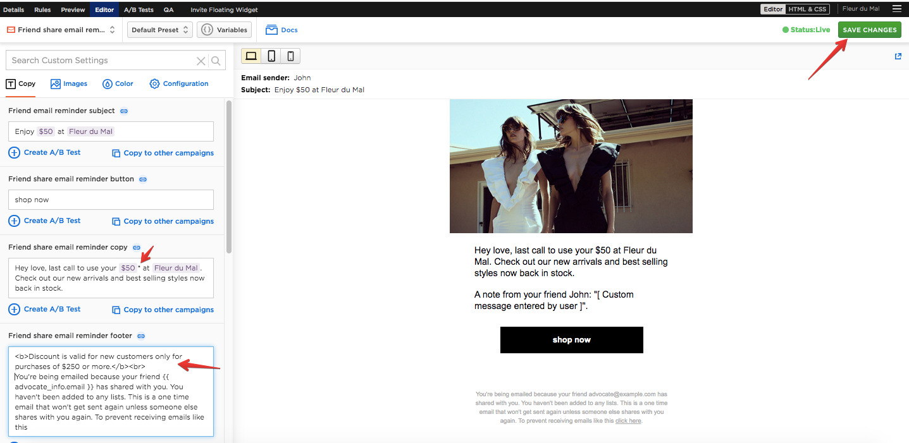The height and width of the screenshot is (443, 909).
Task: Create A/B Test for reminder button
Action: (x=45, y=221)
